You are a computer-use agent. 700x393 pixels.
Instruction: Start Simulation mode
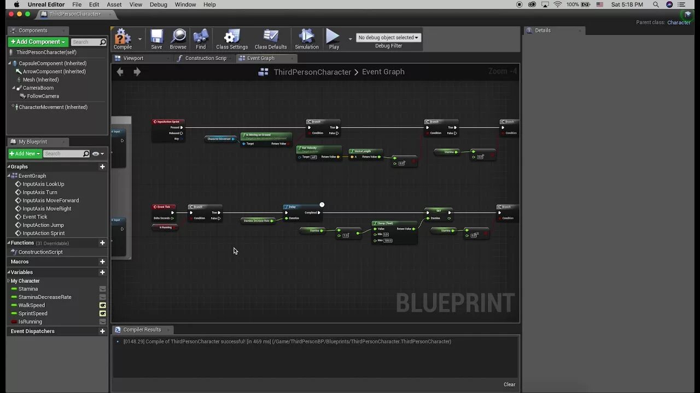(x=307, y=39)
